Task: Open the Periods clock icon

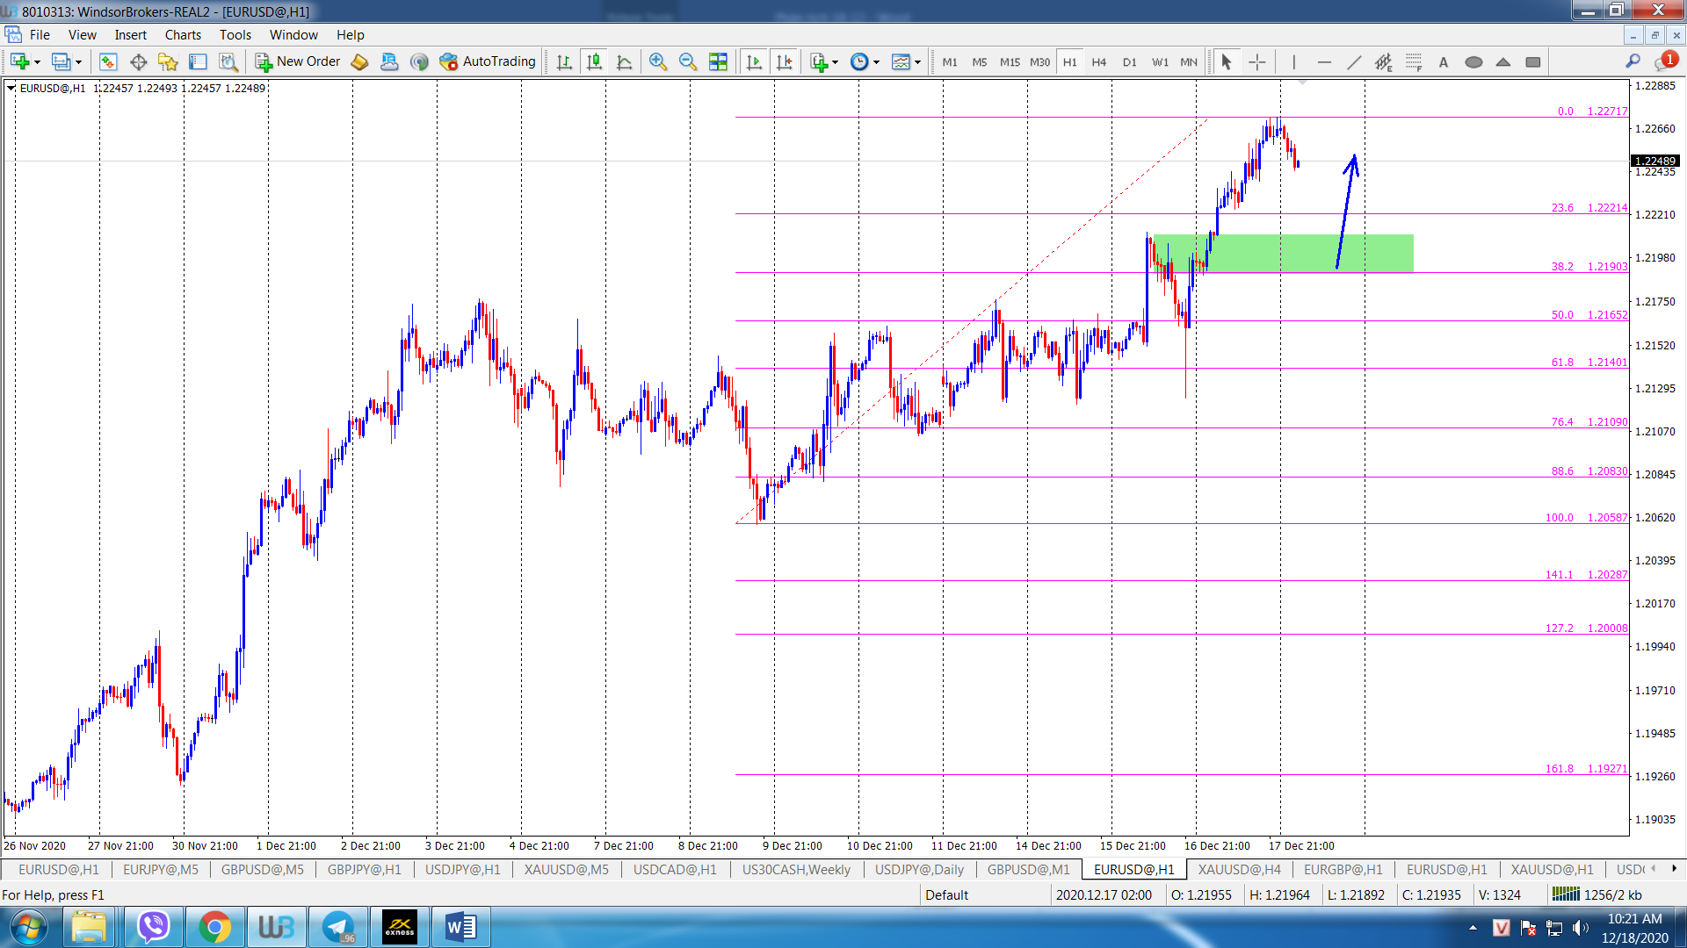Action: [859, 61]
